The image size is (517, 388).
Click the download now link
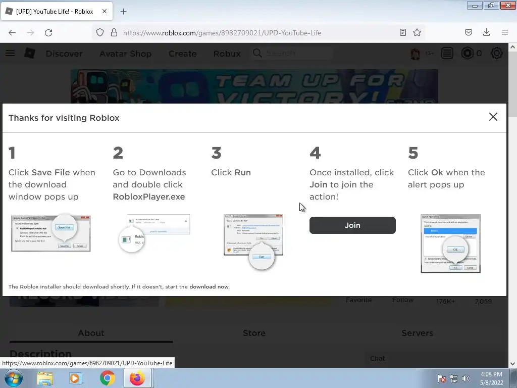pyautogui.click(x=209, y=287)
